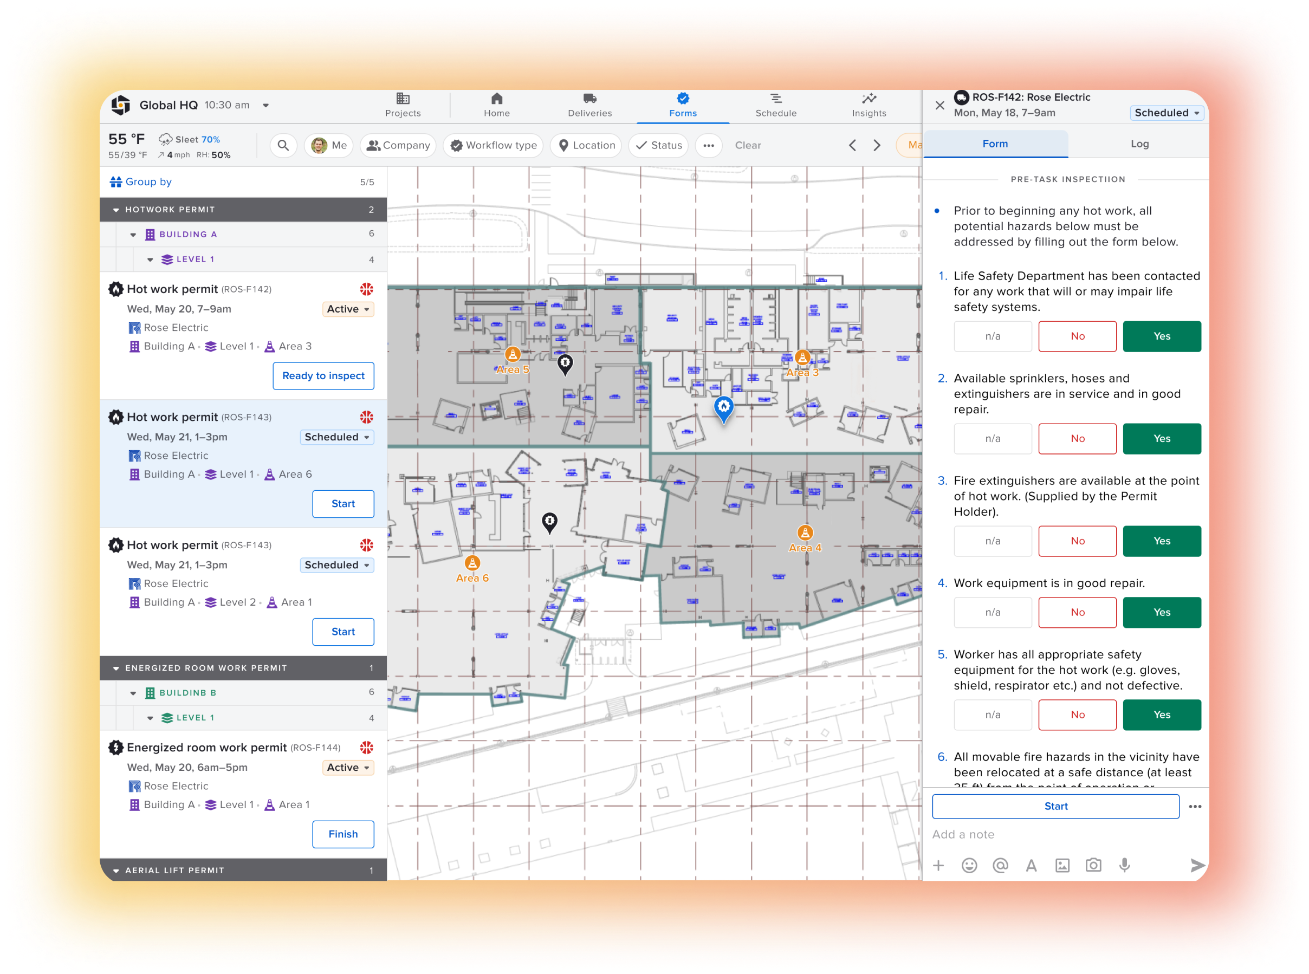Click the text formatting A icon
Viewport: 1309px width, 974px height.
[x=1031, y=865]
